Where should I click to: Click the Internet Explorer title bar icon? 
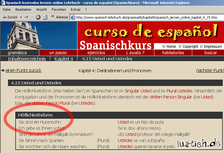pos(3,3)
